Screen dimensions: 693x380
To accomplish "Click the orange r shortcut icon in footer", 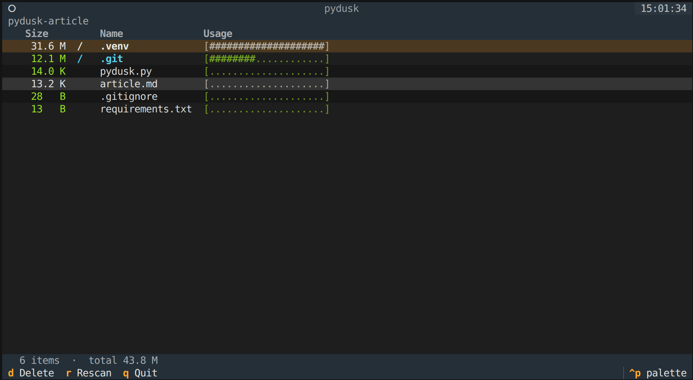I will click(68, 373).
